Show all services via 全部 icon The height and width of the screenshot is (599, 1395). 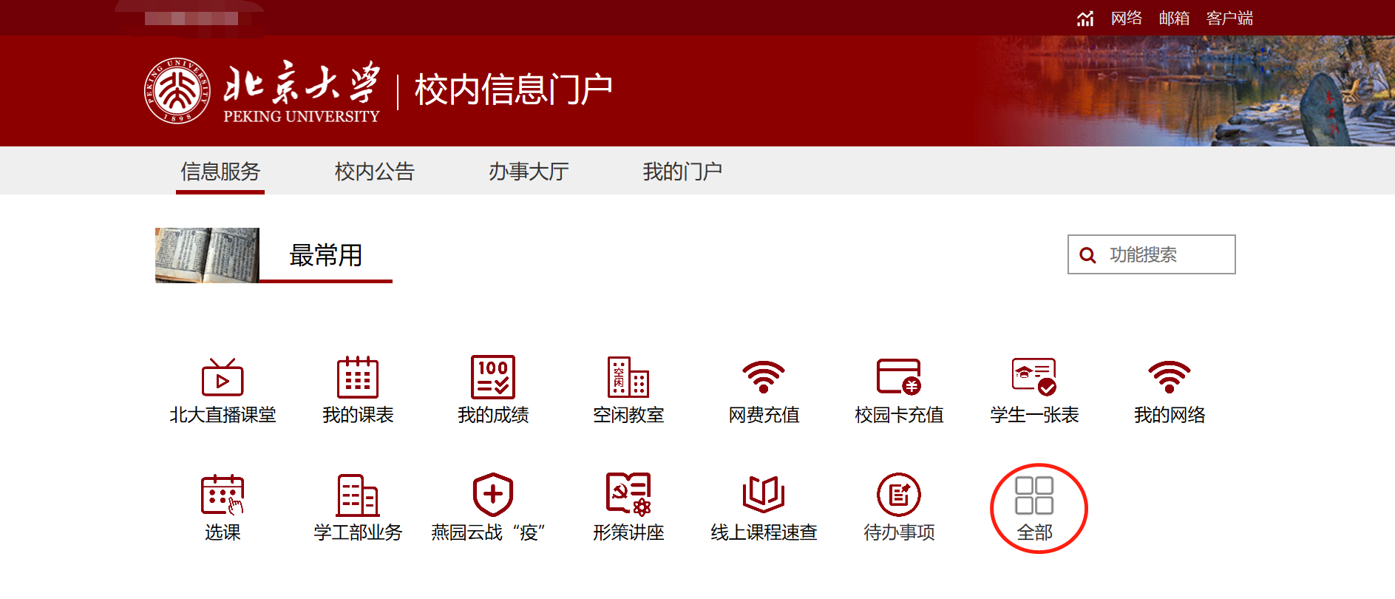click(1034, 497)
